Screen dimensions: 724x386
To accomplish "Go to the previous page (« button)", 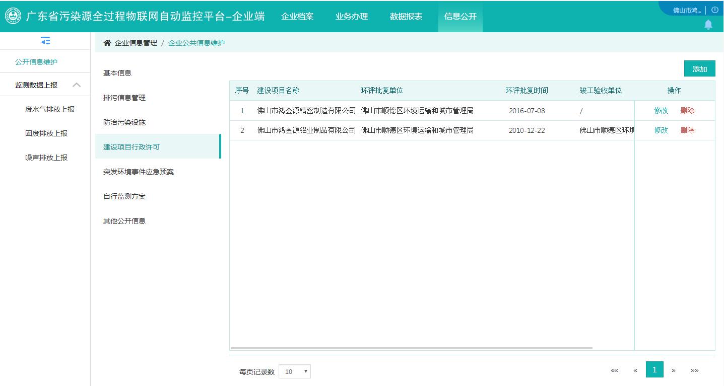I will click(635, 370).
